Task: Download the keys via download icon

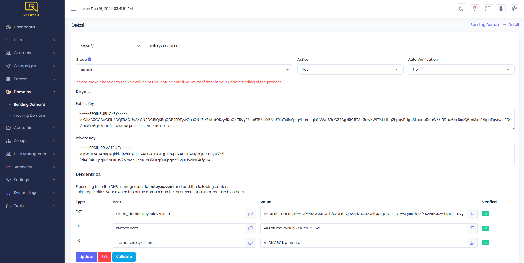Action: 91,92
